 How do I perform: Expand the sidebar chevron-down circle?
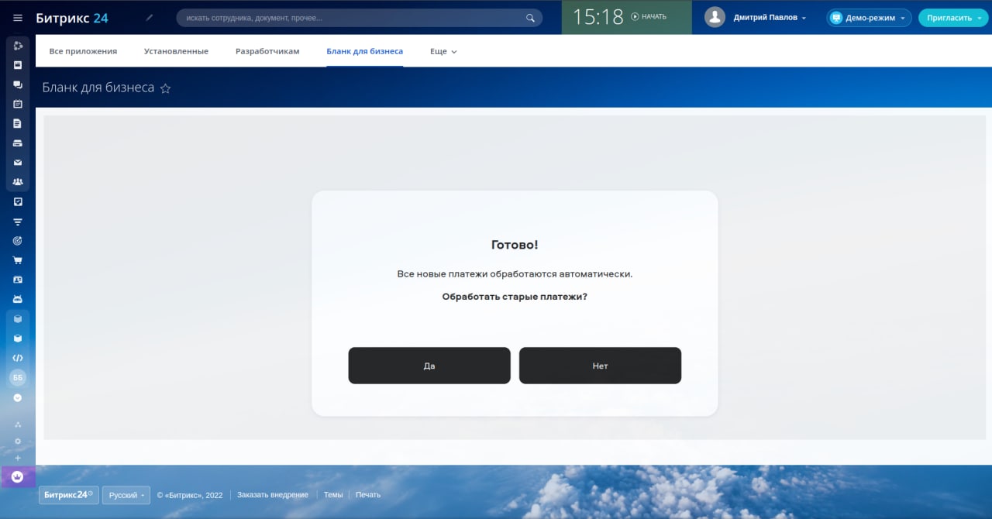coord(18,397)
